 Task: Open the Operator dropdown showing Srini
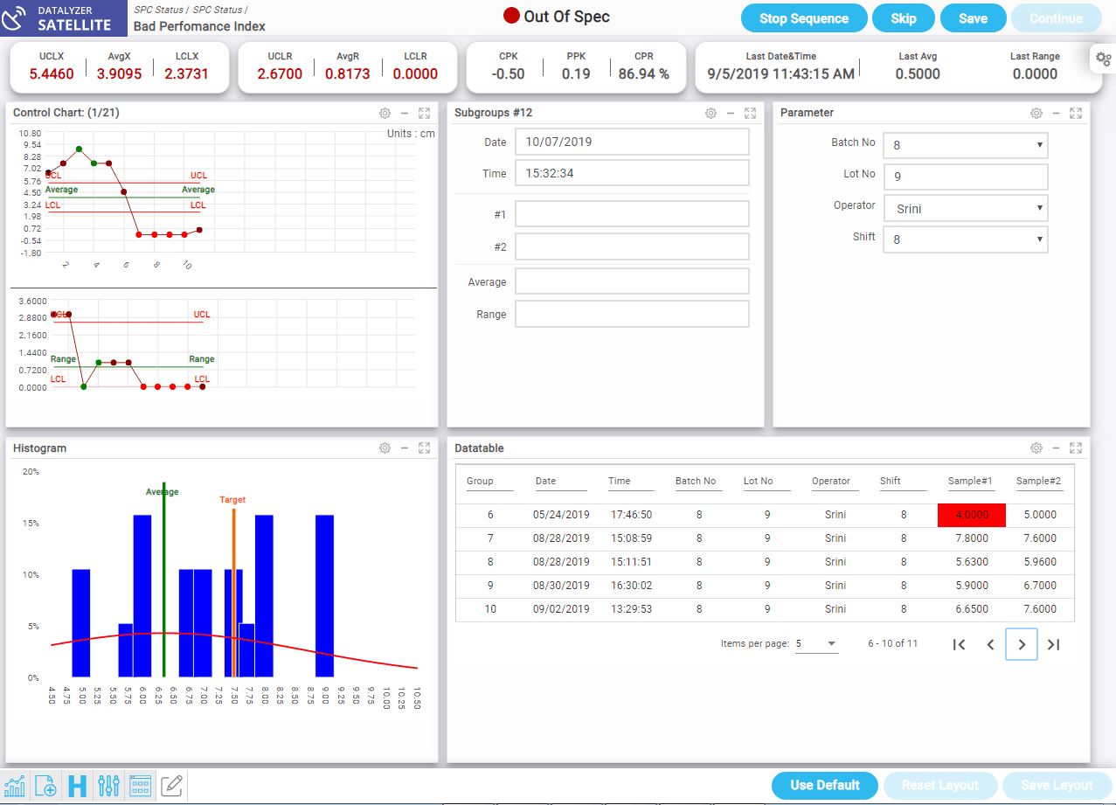[x=966, y=208]
